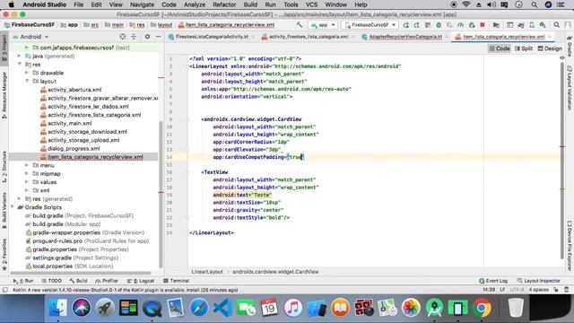
Task: Open dialog_progress.xml in project tree
Action: coord(74,148)
